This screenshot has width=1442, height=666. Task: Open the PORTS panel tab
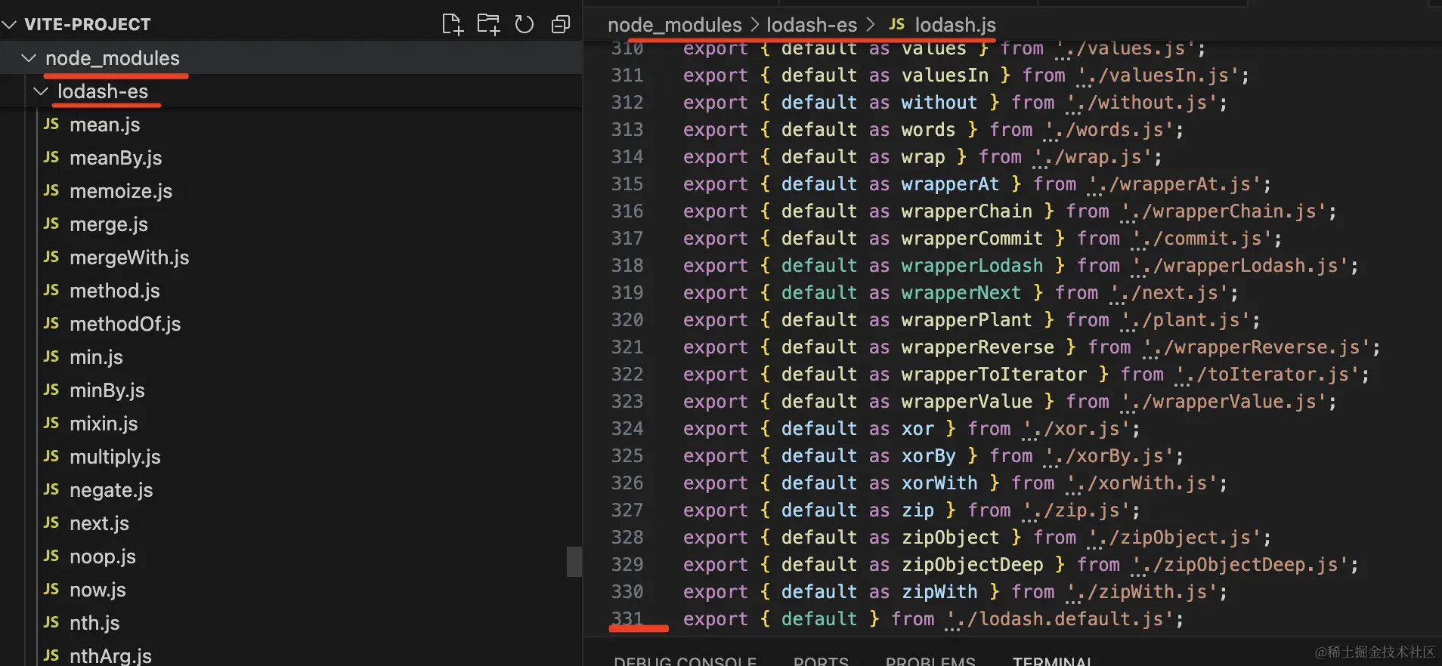[x=821, y=661]
